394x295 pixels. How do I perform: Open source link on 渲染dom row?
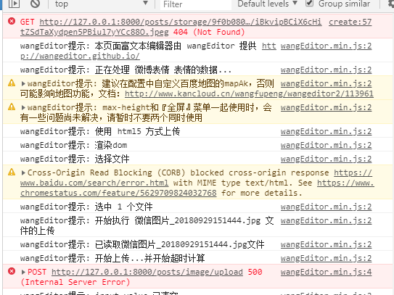point(326,145)
